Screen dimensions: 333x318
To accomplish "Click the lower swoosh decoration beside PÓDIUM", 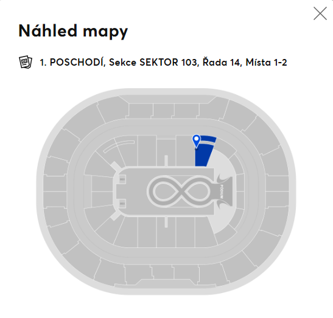I will click(223, 204).
